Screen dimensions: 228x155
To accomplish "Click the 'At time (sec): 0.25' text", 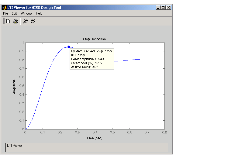I will [x=85, y=67].
